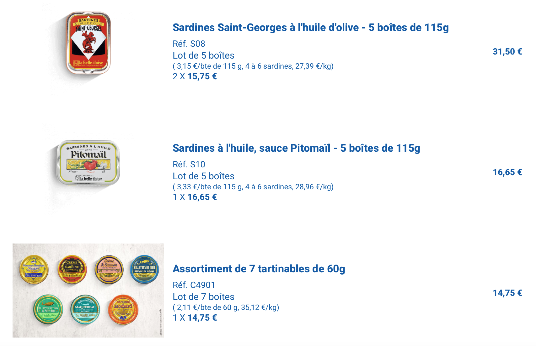The height and width of the screenshot is (346, 536).
Task: Click the Rillettes de Maquereau teal tin
Action: [85, 309]
